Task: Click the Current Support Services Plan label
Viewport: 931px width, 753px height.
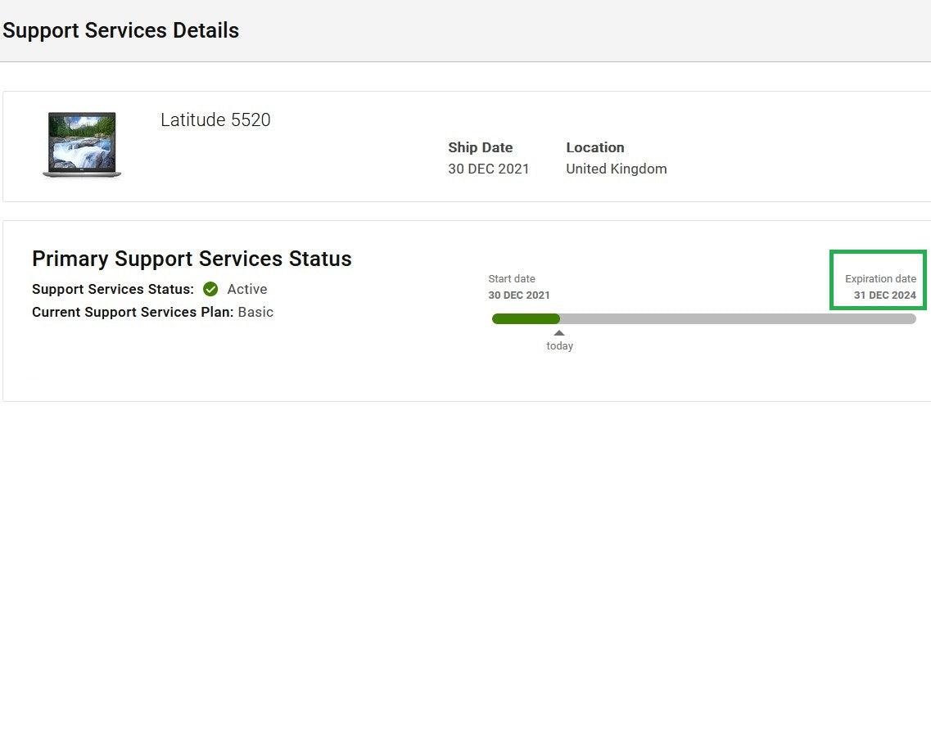Action: coord(133,312)
